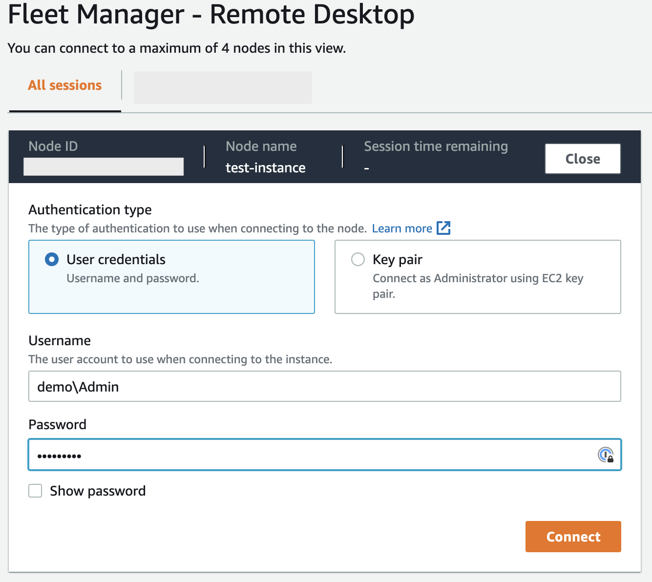Switch to the All sessions tab
Screen dimensions: 652x582
click(65, 85)
